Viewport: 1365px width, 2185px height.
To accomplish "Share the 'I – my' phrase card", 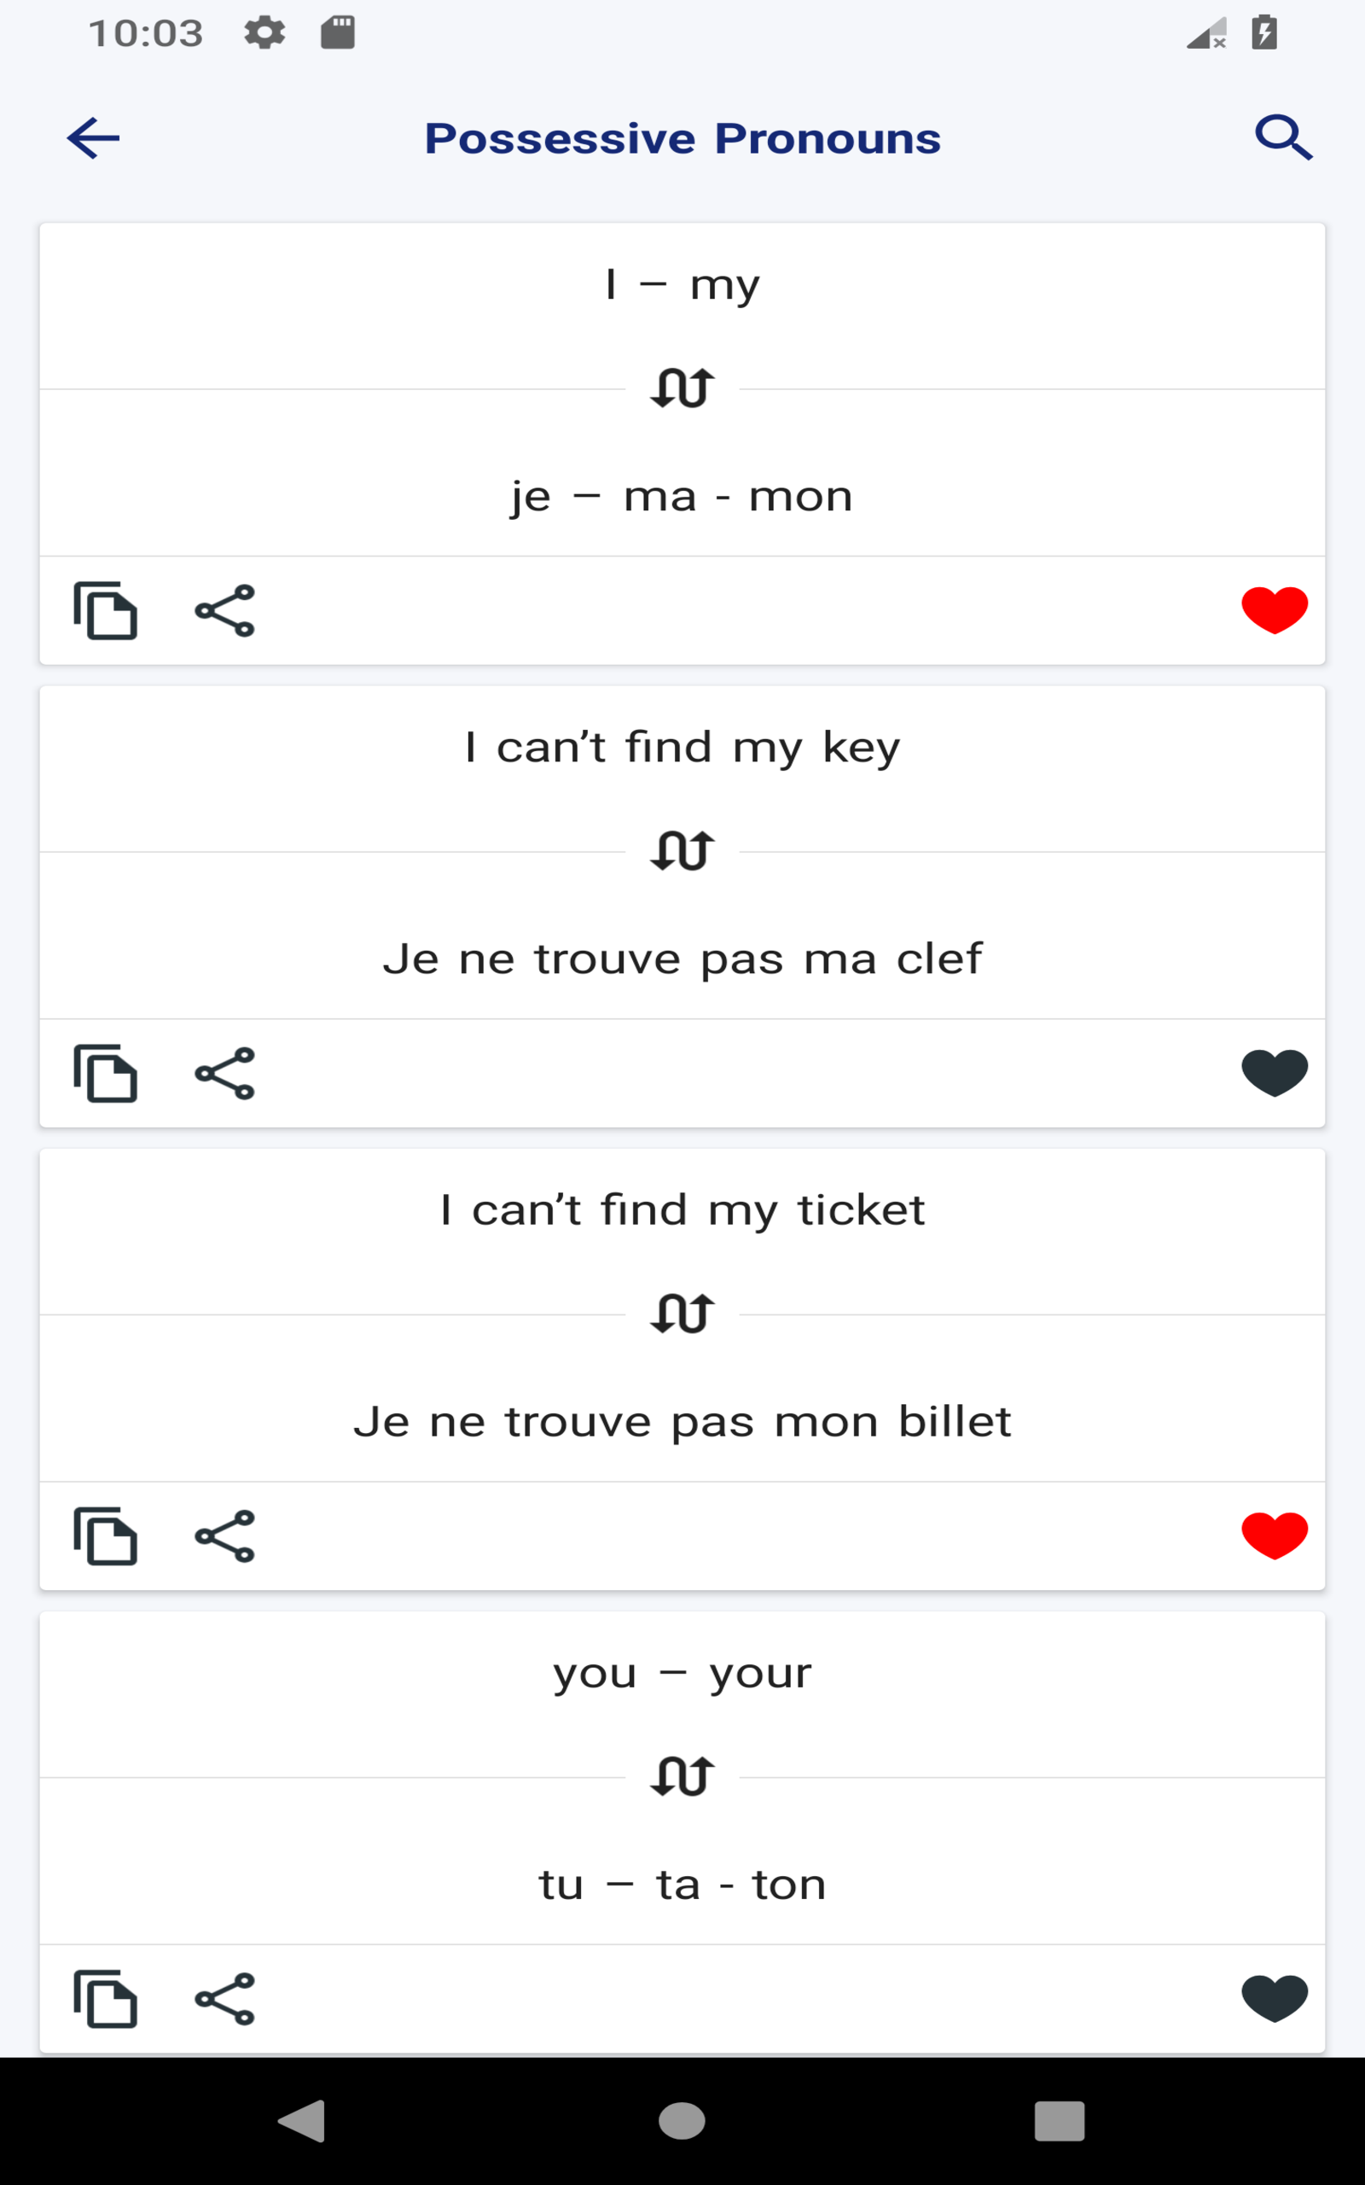I will (x=224, y=611).
